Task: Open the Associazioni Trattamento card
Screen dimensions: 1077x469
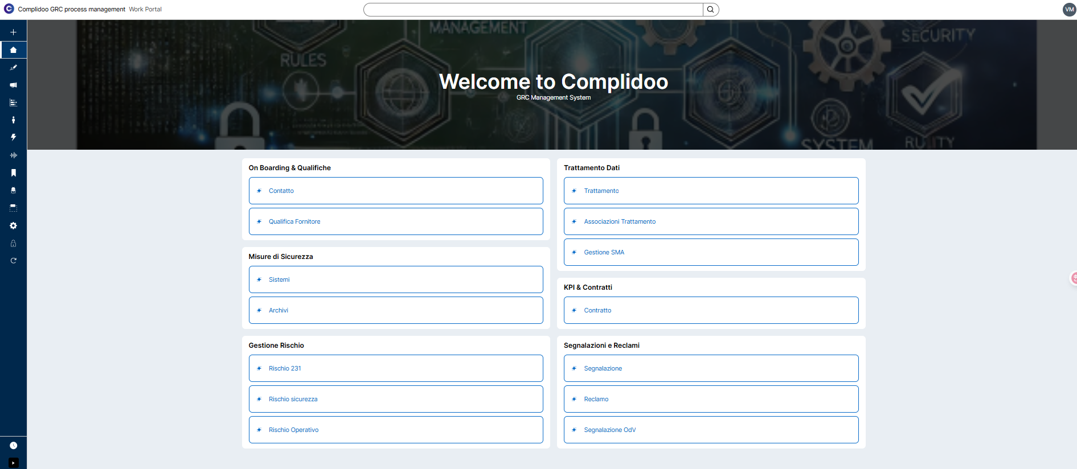Action: point(711,221)
